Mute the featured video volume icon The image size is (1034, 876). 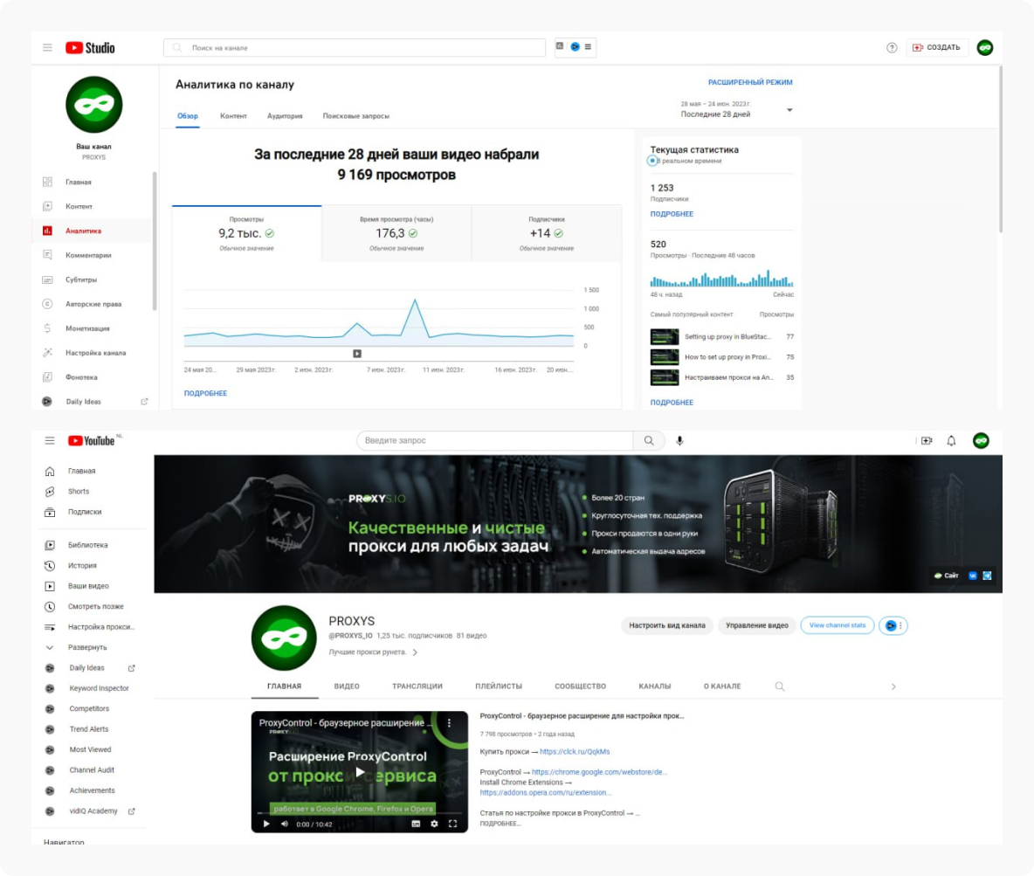[284, 824]
